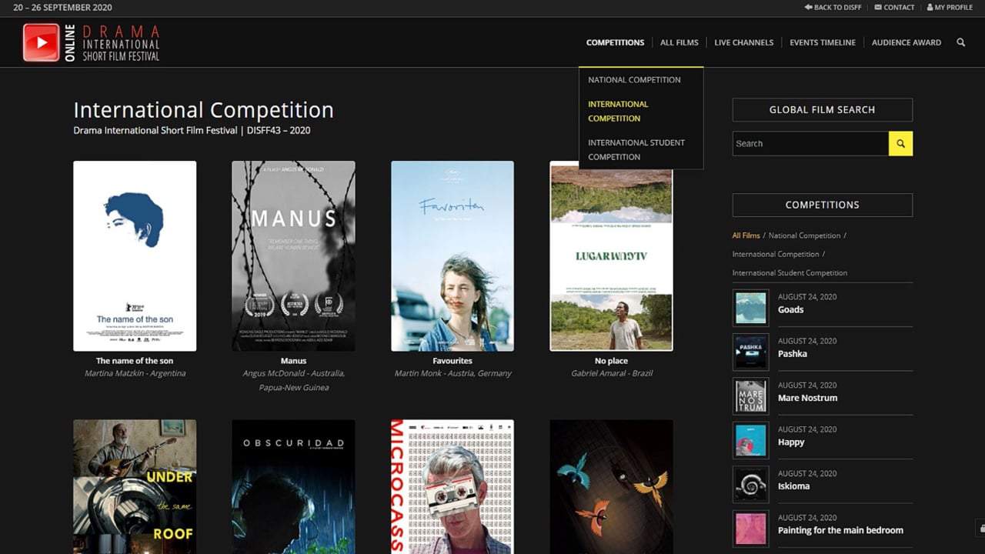Open the Manus film poster

pyautogui.click(x=293, y=255)
